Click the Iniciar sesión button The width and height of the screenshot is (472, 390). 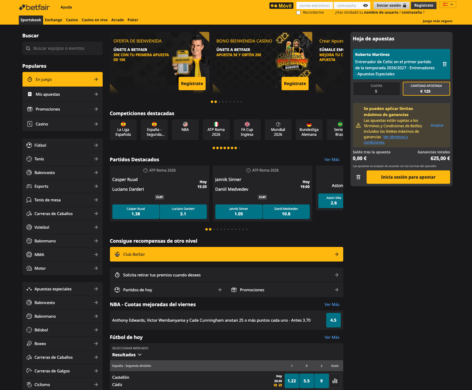tap(391, 5)
